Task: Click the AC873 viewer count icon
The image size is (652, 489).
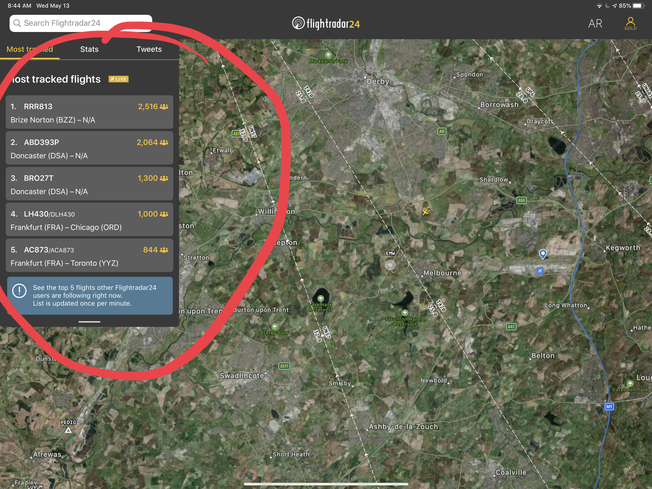Action: pos(164,250)
